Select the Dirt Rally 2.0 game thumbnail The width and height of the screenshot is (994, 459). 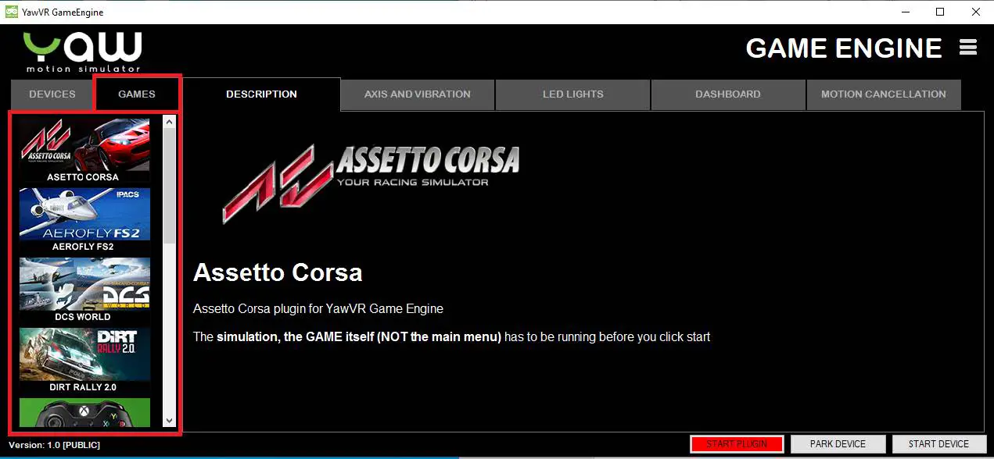[x=84, y=354]
